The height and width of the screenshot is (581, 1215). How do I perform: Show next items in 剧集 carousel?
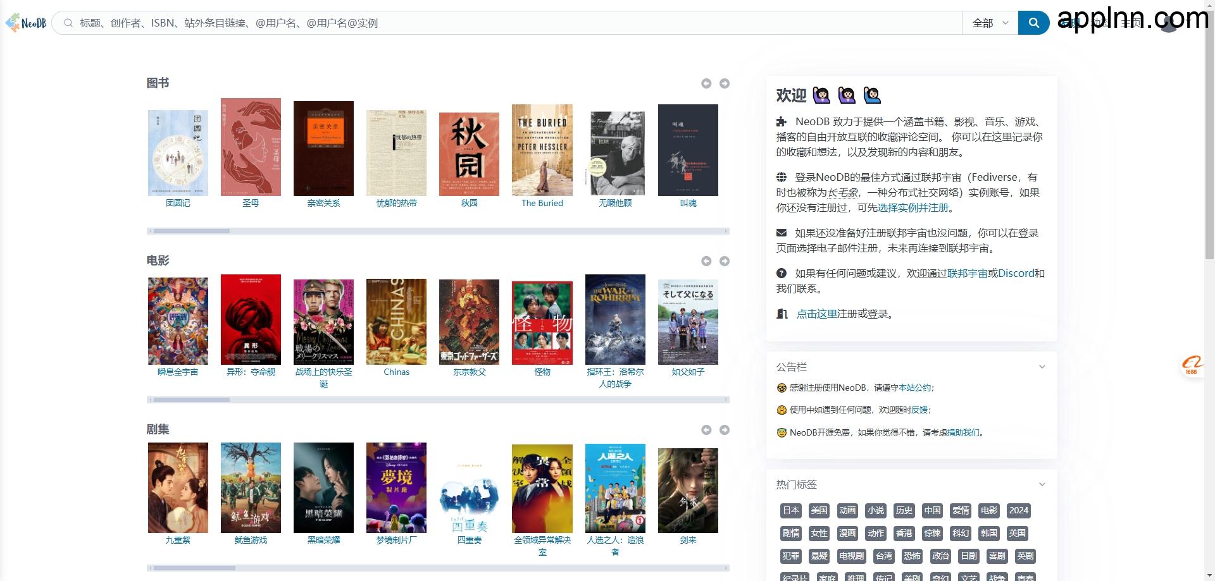click(x=725, y=430)
